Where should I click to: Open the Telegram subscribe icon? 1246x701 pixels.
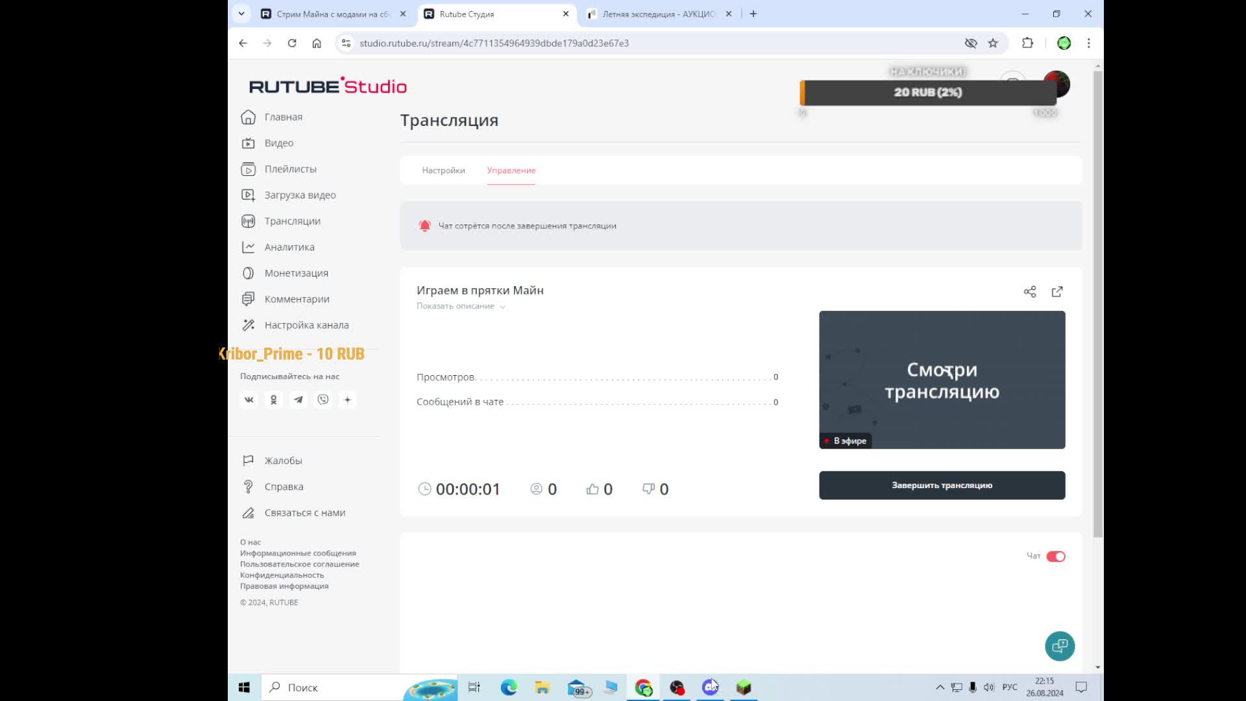tap(298, 400)
